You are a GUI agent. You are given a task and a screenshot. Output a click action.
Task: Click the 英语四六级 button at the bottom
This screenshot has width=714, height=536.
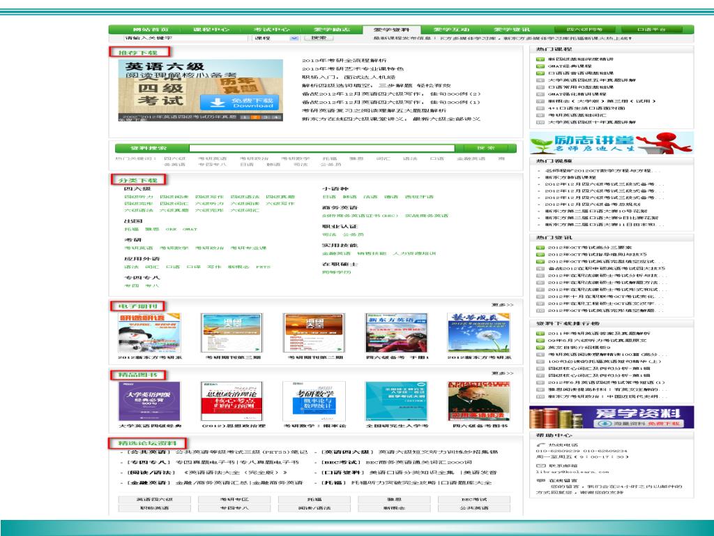[154, 500]
